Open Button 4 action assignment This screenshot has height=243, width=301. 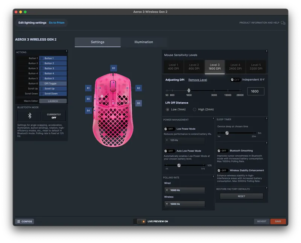point(53,73)
